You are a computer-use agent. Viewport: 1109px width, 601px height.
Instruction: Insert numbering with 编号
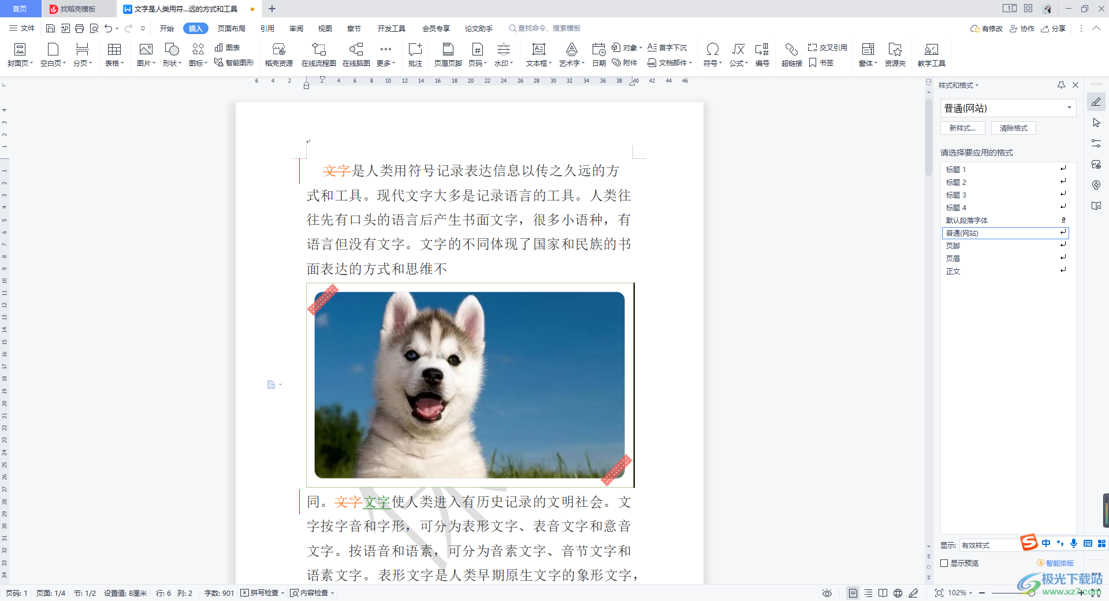tap(762, 55)
